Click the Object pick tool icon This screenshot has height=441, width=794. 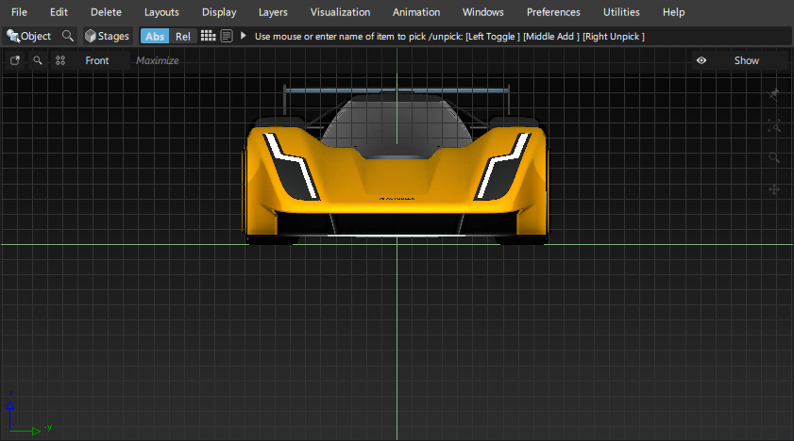tap(13, 36)
